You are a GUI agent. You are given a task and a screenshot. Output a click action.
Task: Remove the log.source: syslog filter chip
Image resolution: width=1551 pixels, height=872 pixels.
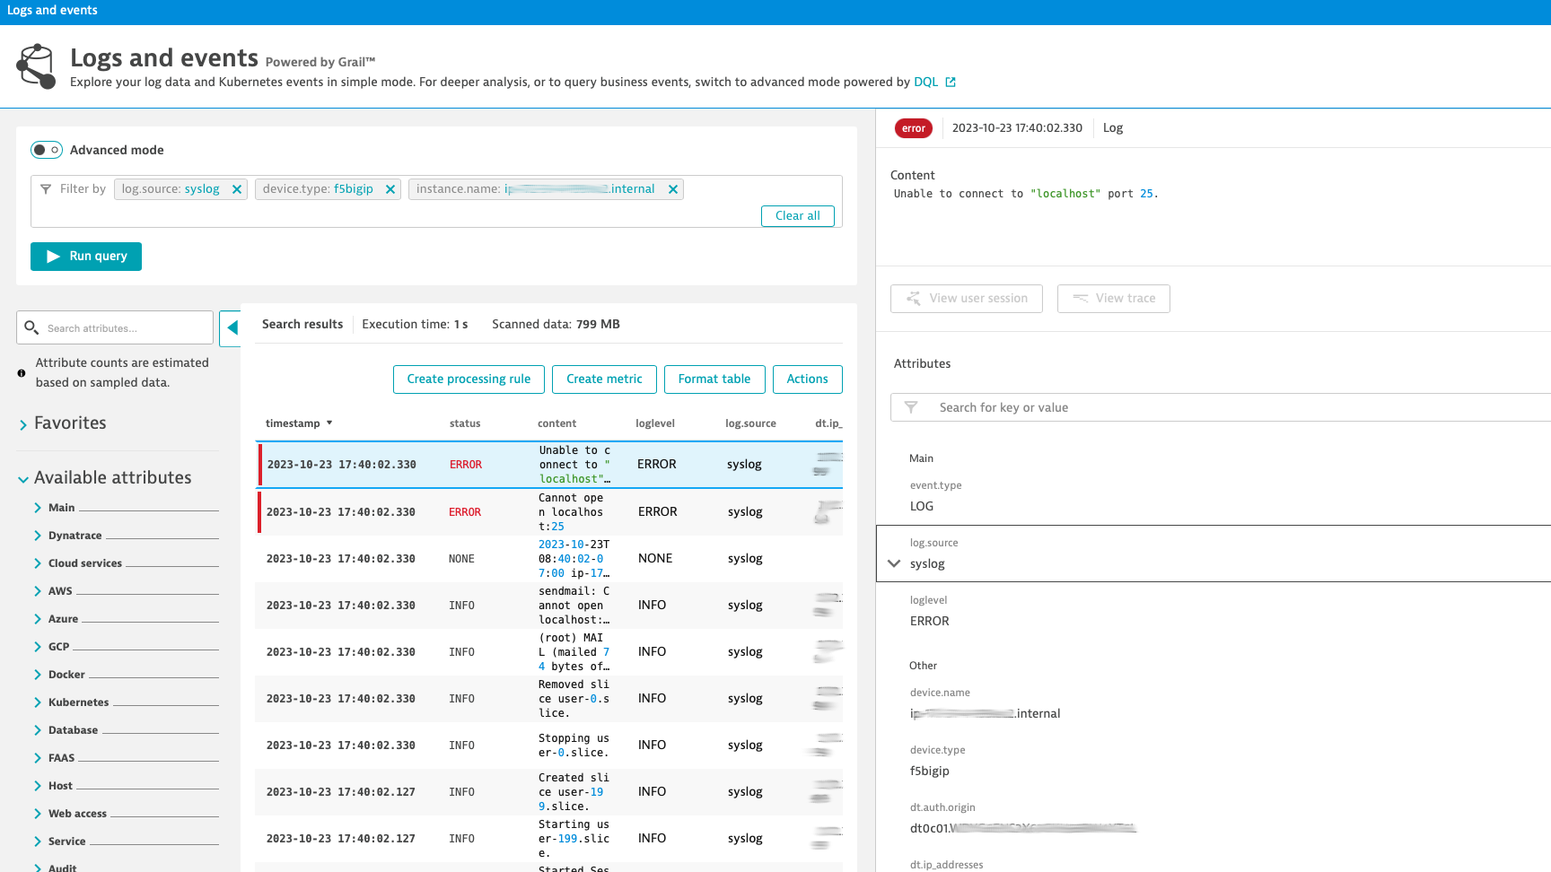(237, 188)
